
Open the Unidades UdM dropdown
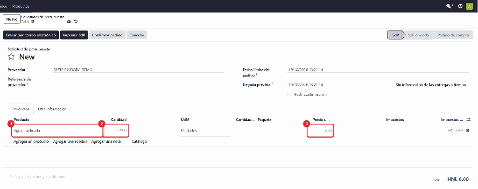tap(205, 131)
